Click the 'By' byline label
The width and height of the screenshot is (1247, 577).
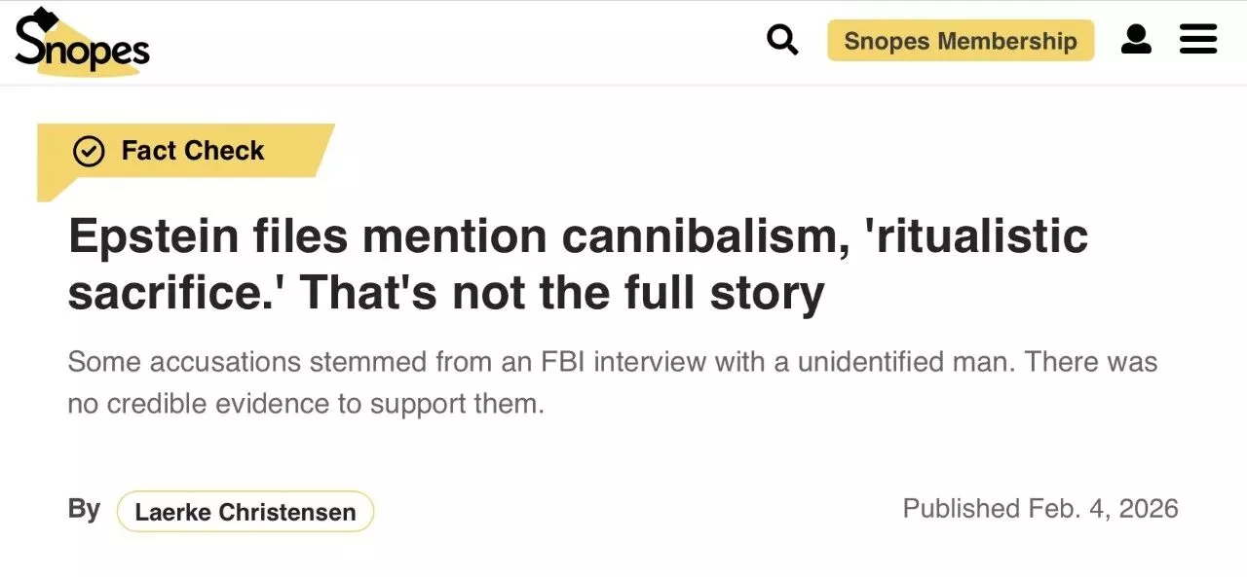click(x=84, y=509)
